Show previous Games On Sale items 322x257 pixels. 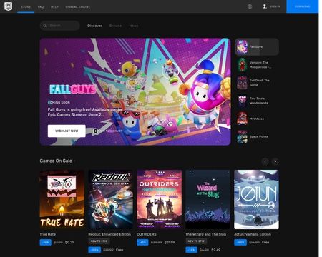pos(265,162)
